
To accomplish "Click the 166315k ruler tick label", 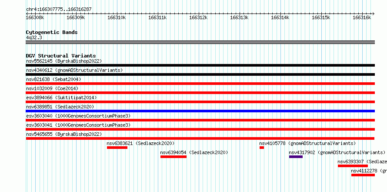I will pyautogui.click(x=321, y=17).
